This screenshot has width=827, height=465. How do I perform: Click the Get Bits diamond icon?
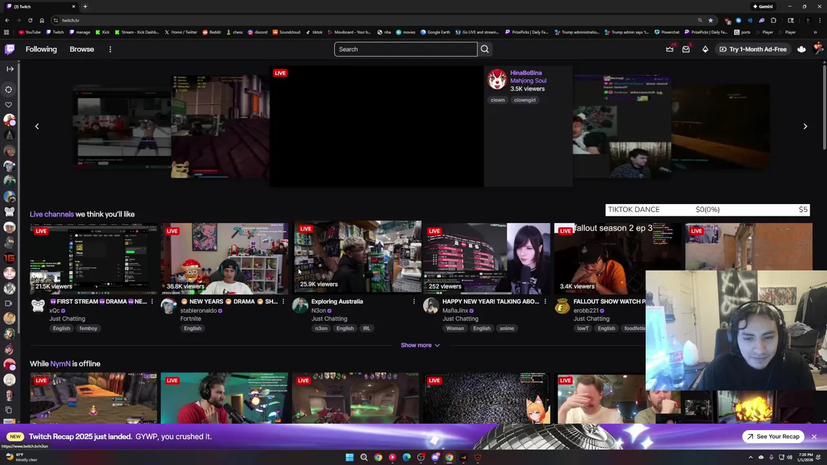pyautogui.click(x=705, y=49)
